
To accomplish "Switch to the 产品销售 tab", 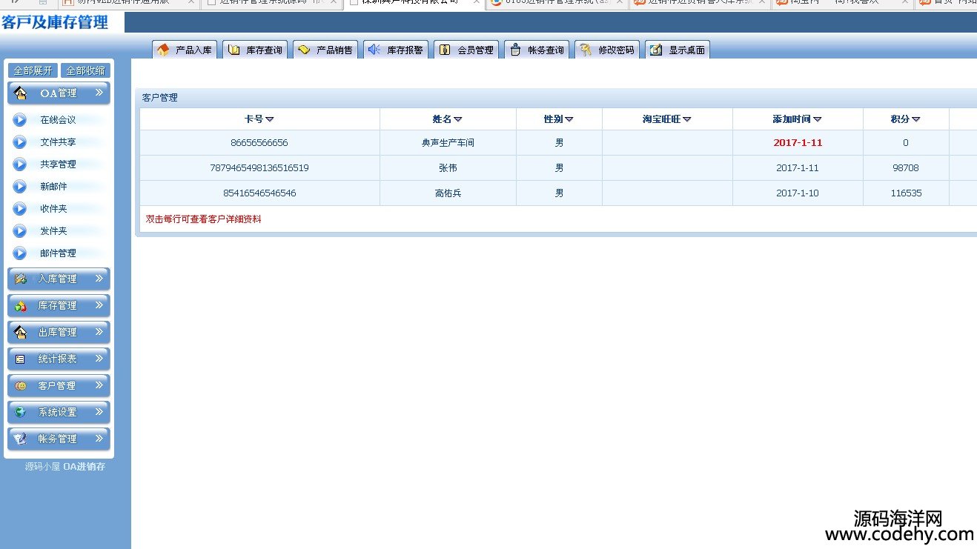I will pyautogui.click(x=325, y=50).
